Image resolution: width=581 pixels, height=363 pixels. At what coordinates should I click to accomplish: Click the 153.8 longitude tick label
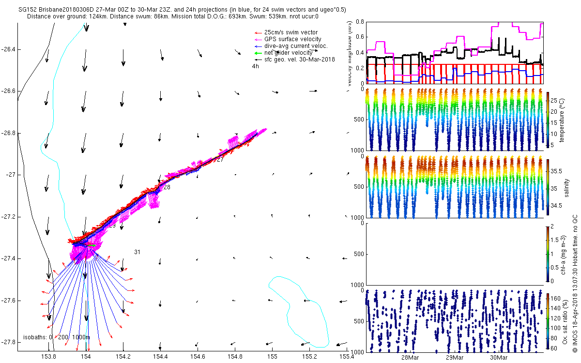coord(49,356)
